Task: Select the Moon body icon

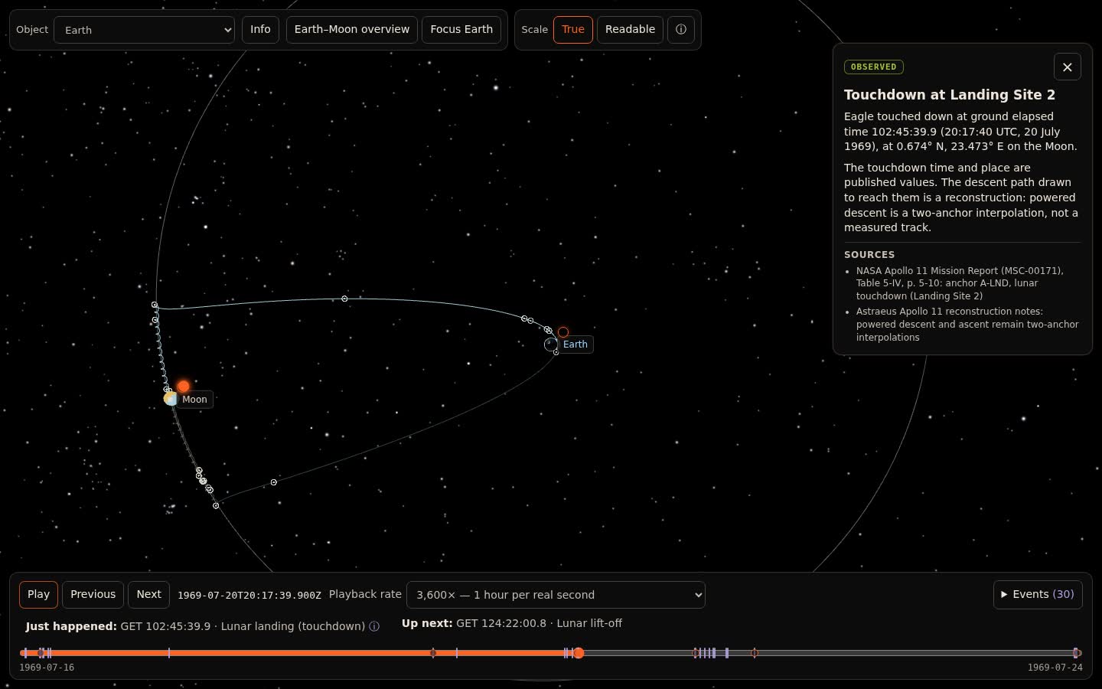Action: pos(170,398)
